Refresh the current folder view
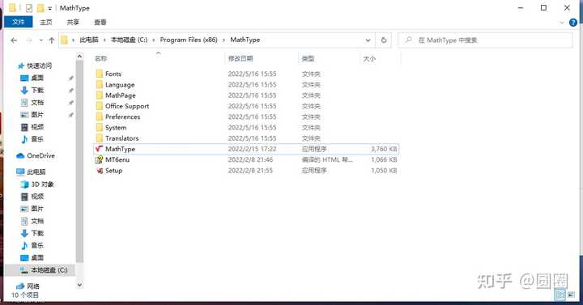The width and height of the screenshot is (583, 305). [384, 40]
